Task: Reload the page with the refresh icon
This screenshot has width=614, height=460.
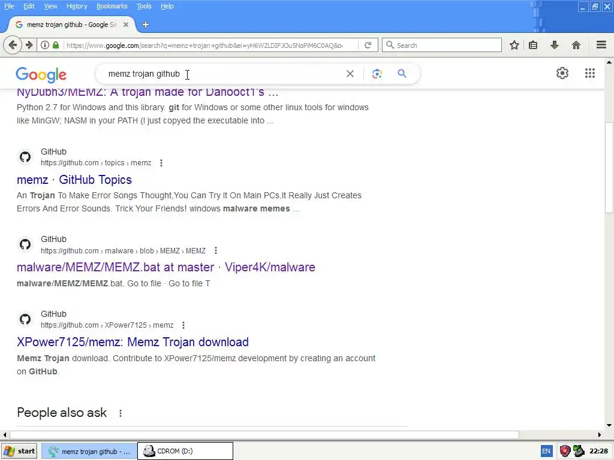Action: pyautogui.click(x=368, y=45)
